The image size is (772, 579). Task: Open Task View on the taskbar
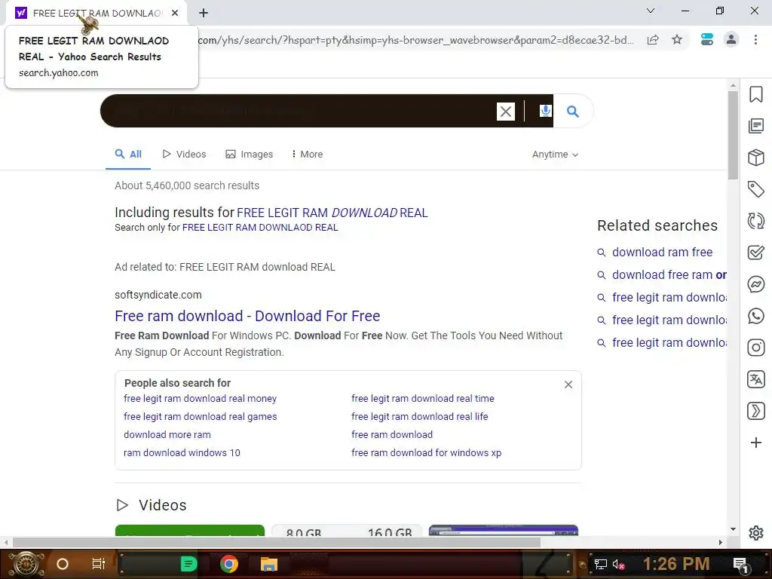(99, 564)
